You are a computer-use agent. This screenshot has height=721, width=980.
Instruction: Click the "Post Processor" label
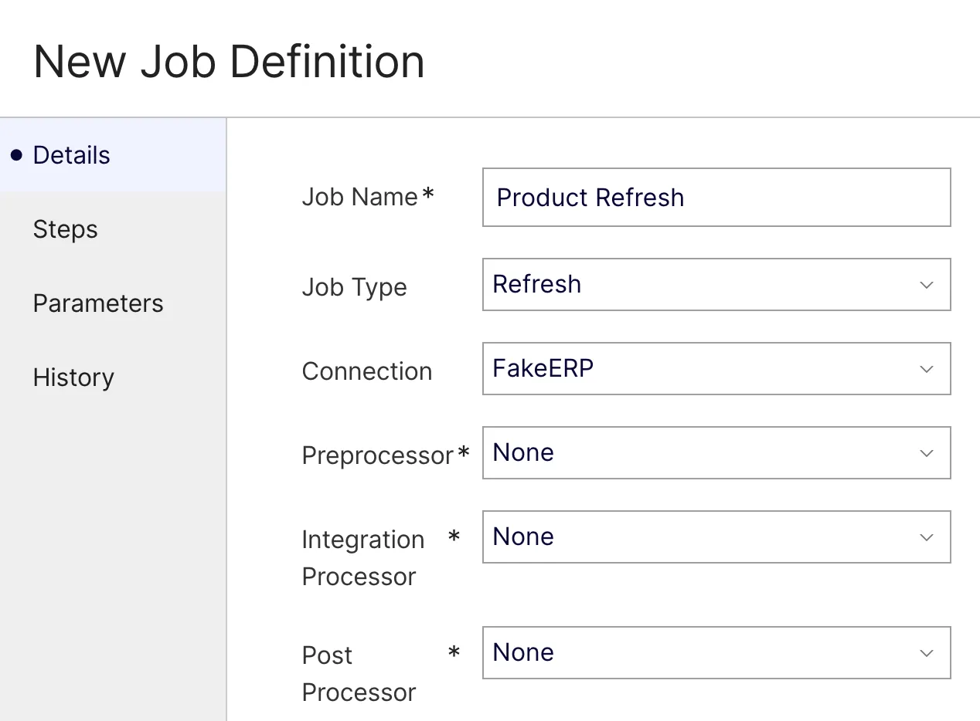(359, 674)
